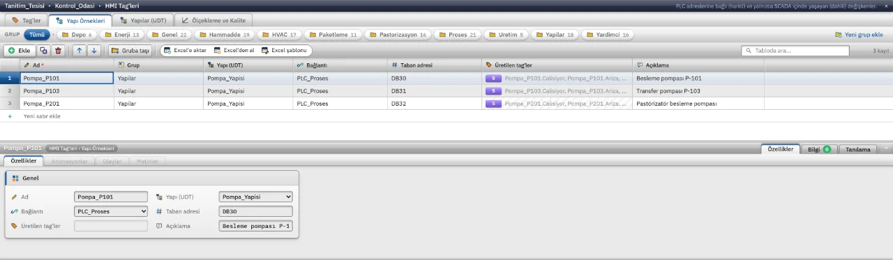The image size is (893, 260).
Task: Click Pastörizatör besleme pompası cell
Action: [698, 104]
